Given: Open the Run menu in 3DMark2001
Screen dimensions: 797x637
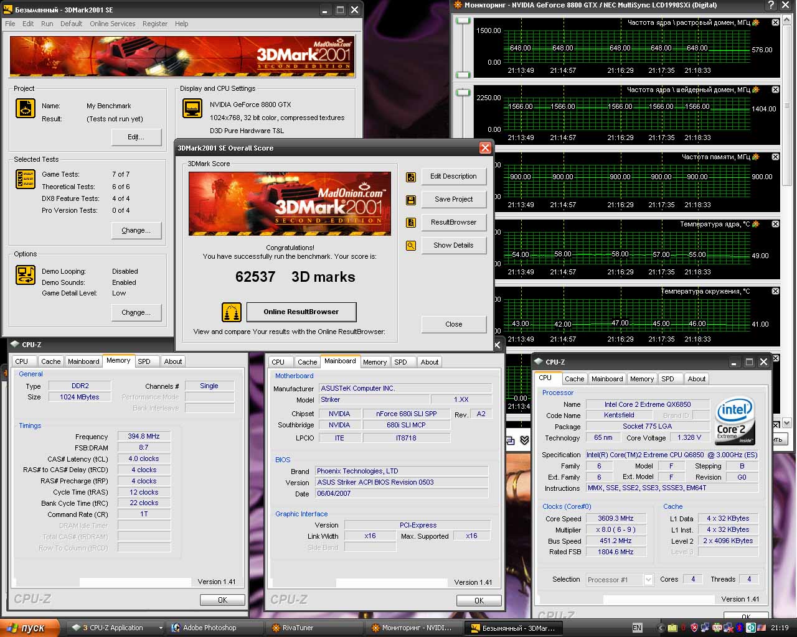Looking at the screenshot, I should tap(47, 24).
